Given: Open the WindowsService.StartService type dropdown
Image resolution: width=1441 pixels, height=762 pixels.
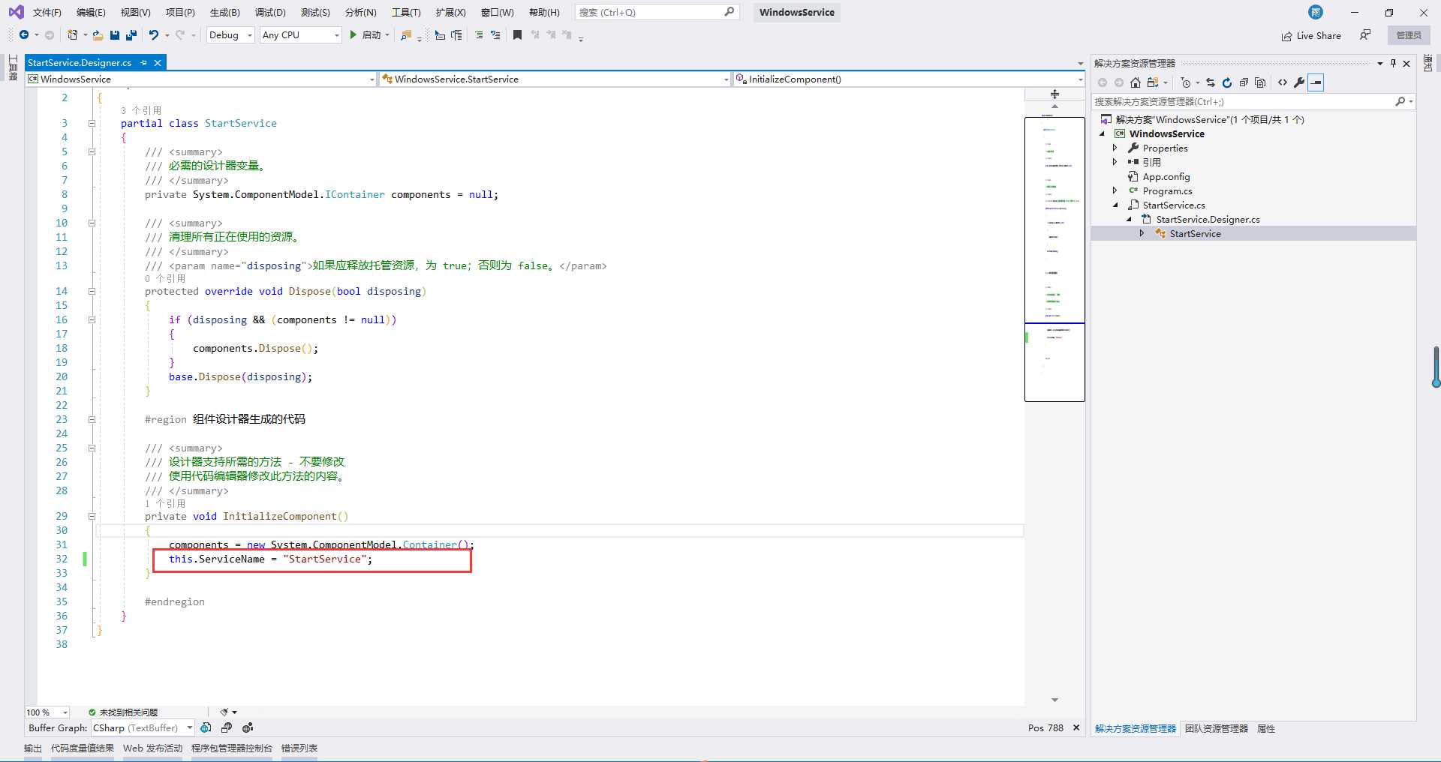Looking at the screenshot, I should tap(555, 79).
